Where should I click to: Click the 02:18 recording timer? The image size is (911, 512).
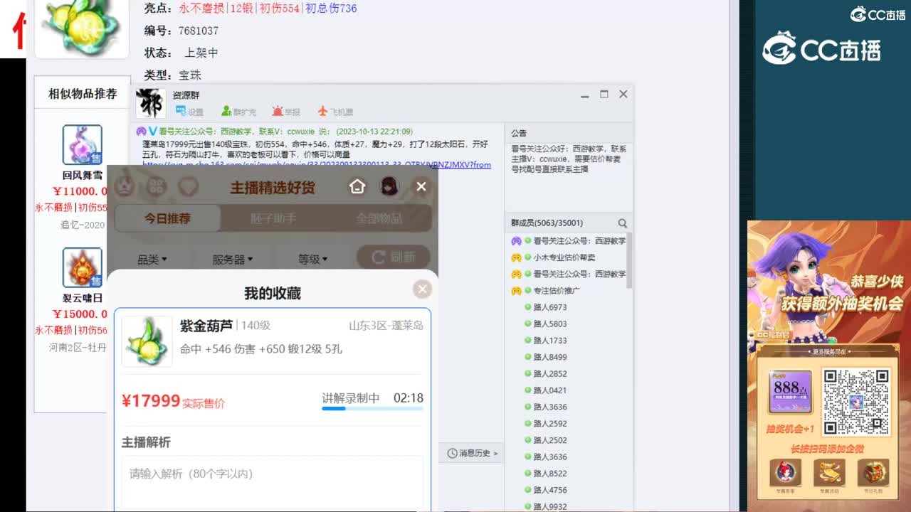point(409,398)
